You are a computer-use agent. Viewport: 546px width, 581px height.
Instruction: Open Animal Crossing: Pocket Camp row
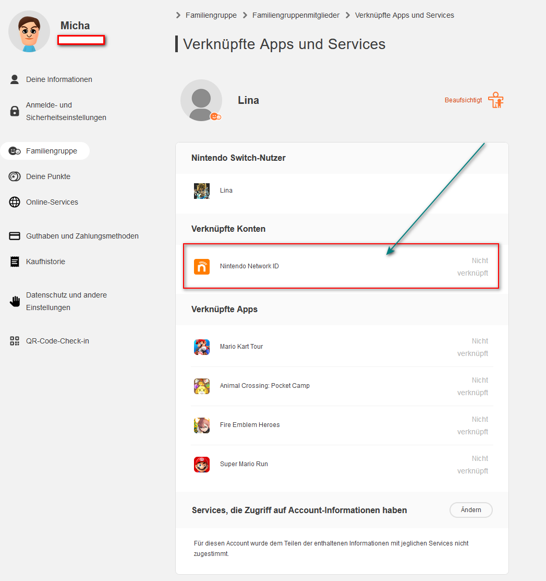click(x=342, y=386)
